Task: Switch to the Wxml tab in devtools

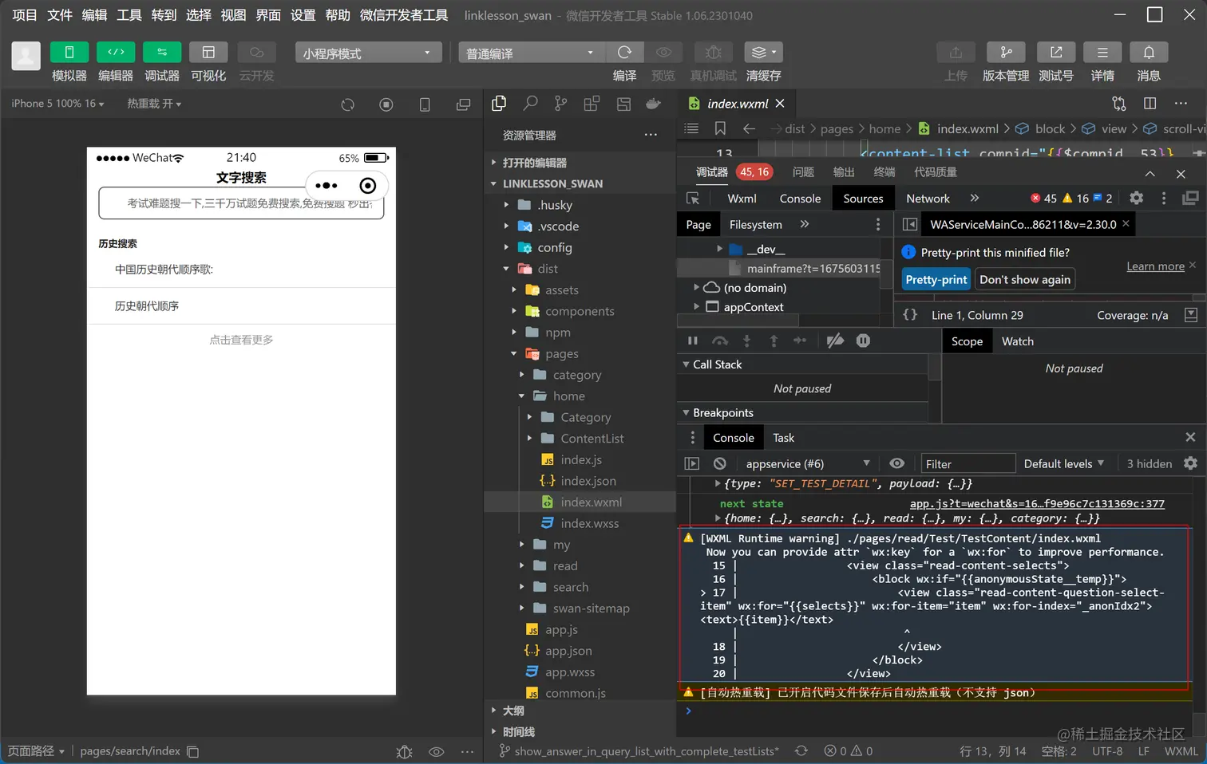Action: point(742,199)
